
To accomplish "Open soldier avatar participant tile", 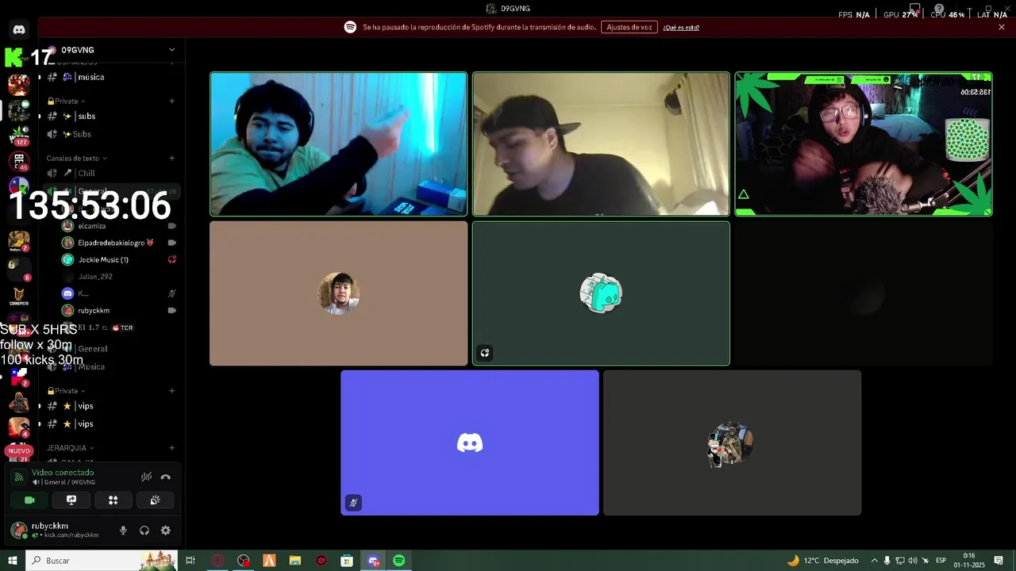I will pos(732,443).
